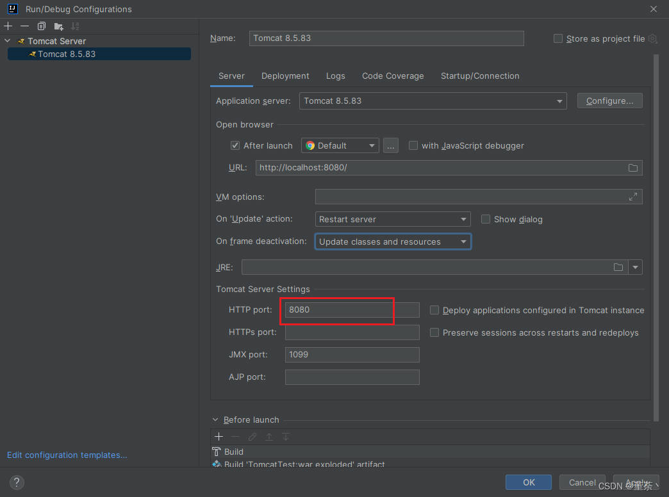669x497 pixels.
Task: Browse for URL via folder icon
Action: 632,168
